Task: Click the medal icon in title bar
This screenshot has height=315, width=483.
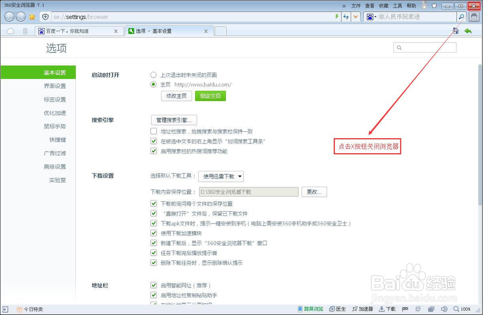Action: 425,5
